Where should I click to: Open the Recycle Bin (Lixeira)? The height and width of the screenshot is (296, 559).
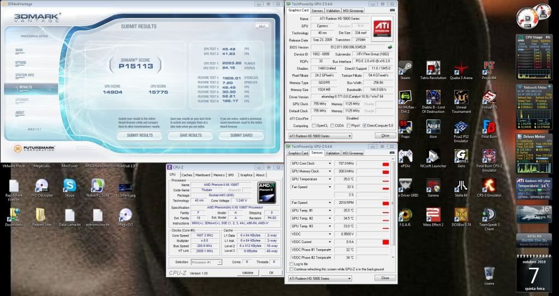[489, 273]
